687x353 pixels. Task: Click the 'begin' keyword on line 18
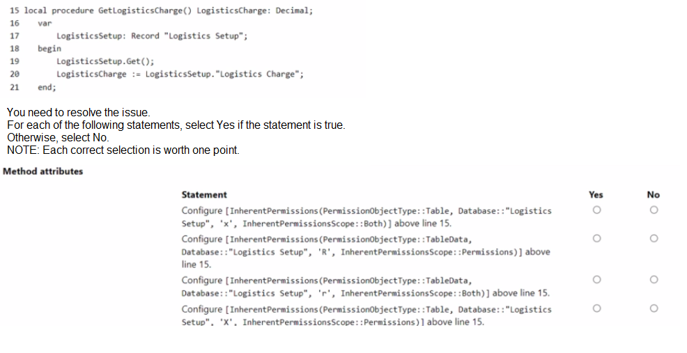(49, 49)
